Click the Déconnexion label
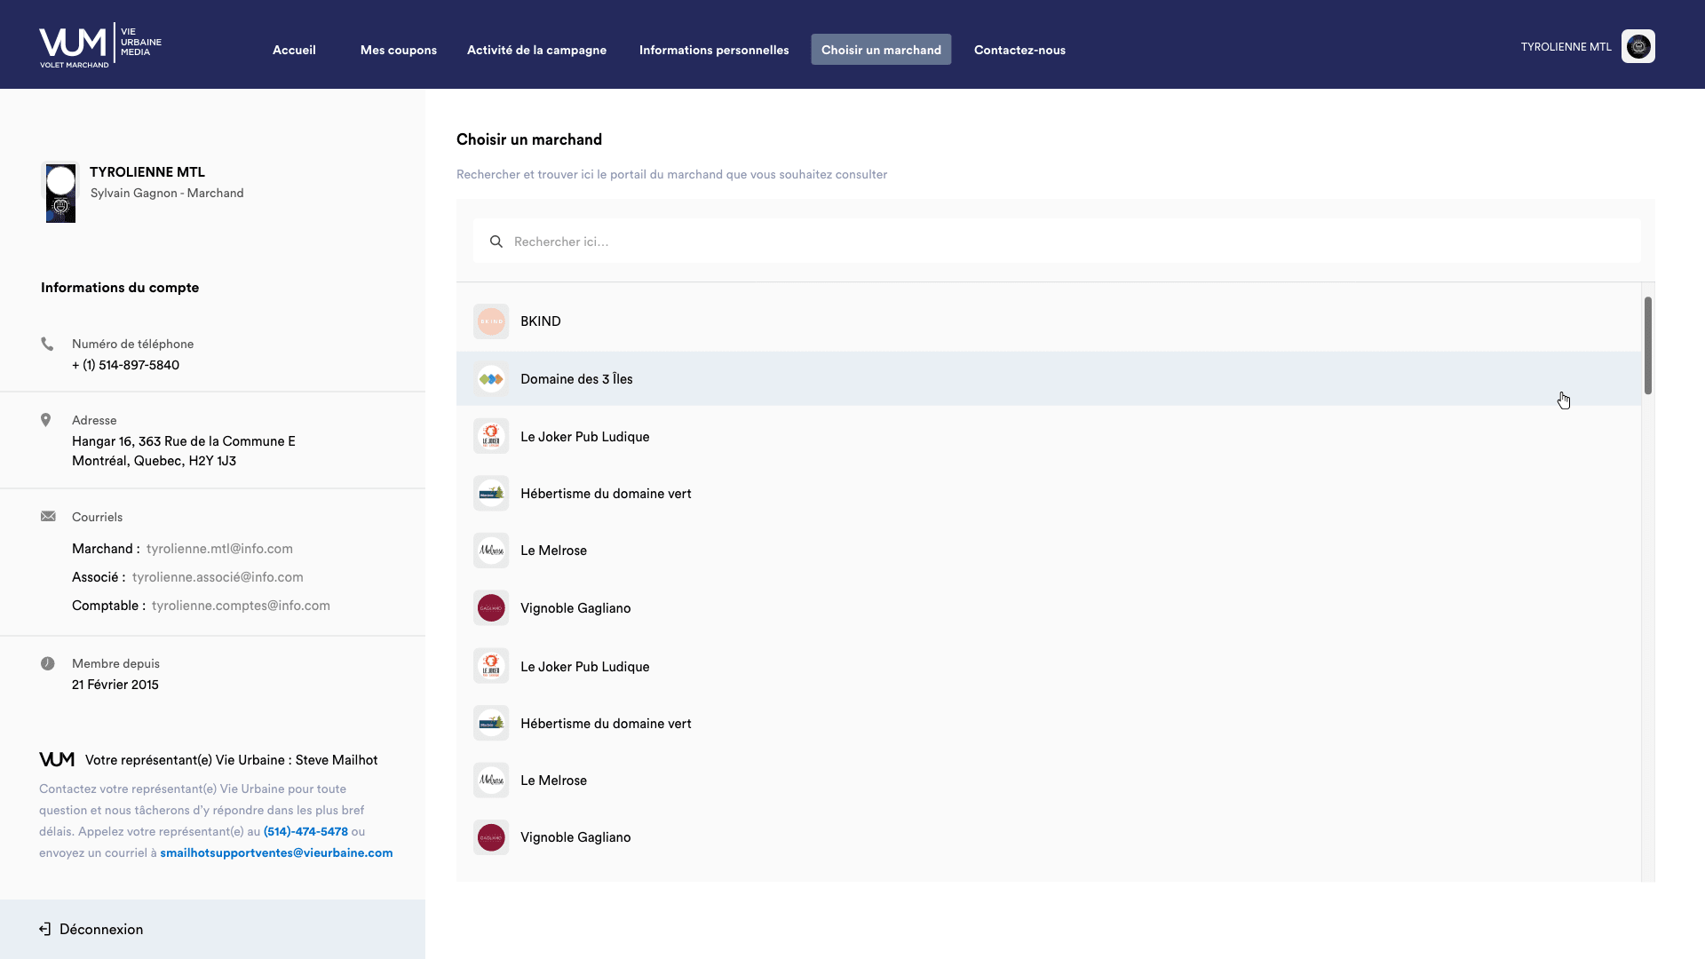This screenshot has width=1705, height=959. point(101,929)
